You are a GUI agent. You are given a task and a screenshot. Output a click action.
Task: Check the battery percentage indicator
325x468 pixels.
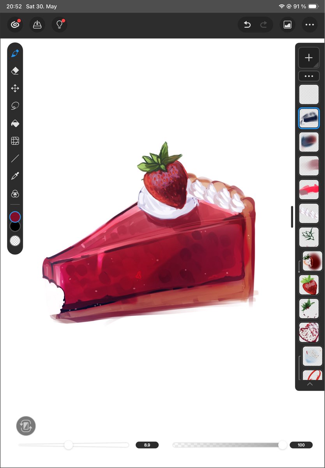click(300, 7)
